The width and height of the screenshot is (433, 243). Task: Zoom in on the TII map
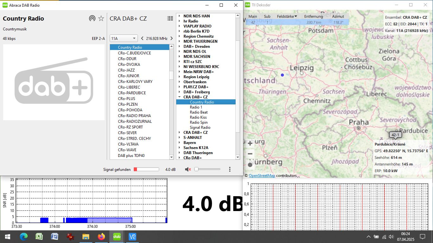point(250,143)
